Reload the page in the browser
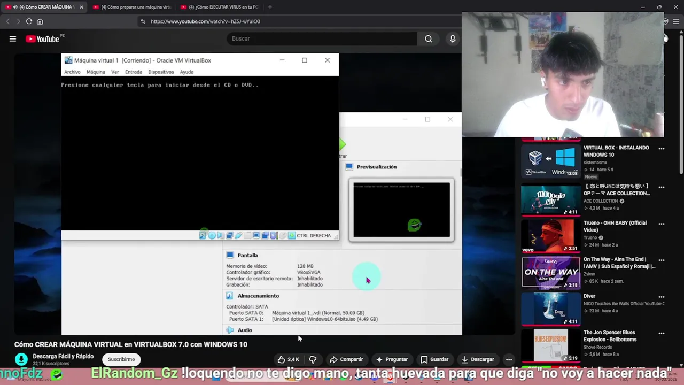Image resolution: width=684 pixels, height=385 pixels. point(29,21)
